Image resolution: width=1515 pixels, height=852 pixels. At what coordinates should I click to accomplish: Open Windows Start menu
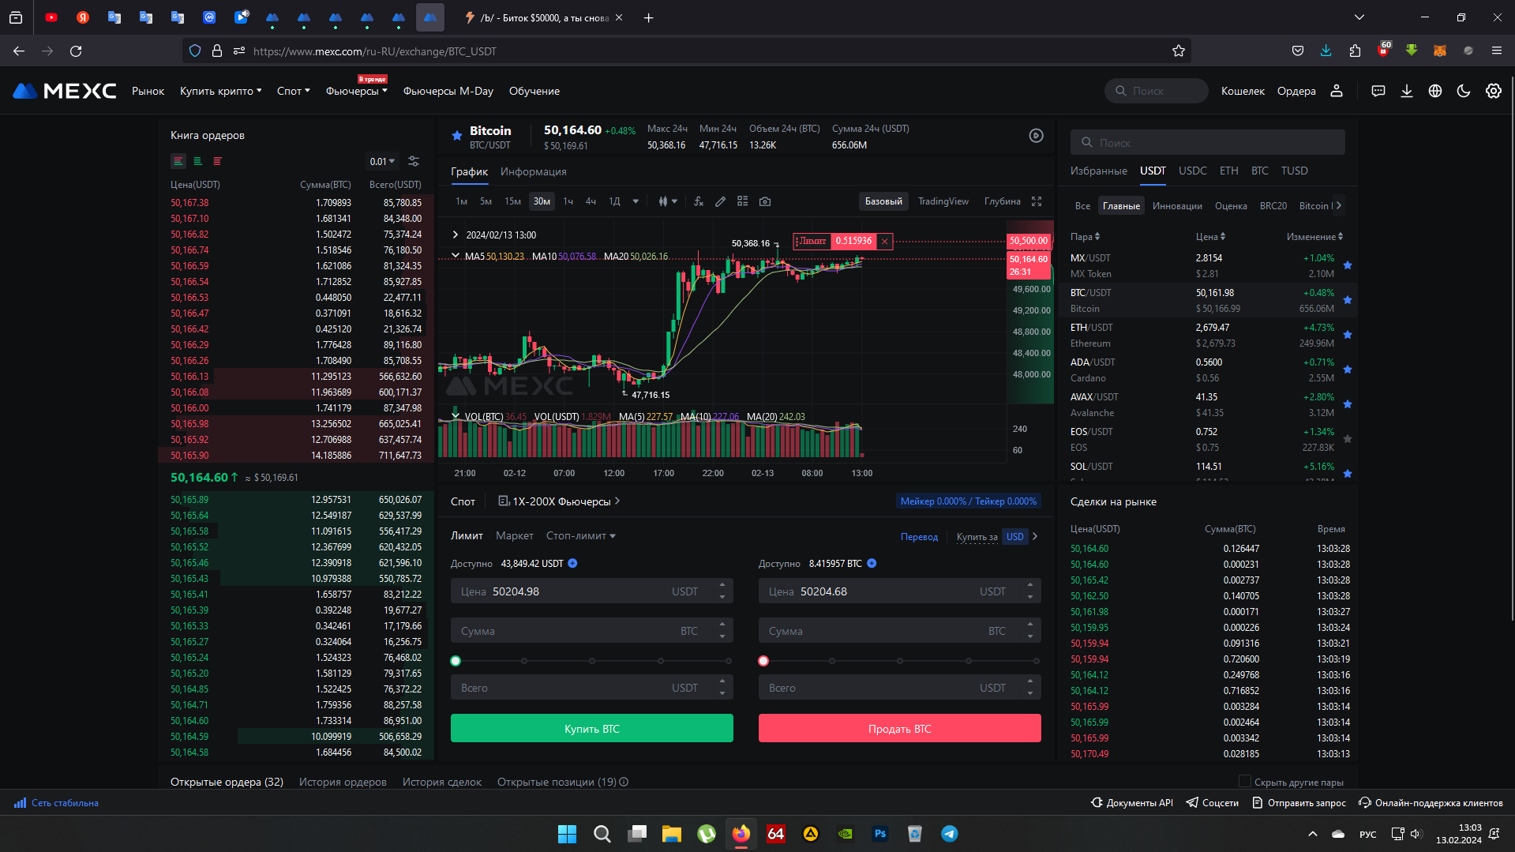pos(567,834)
